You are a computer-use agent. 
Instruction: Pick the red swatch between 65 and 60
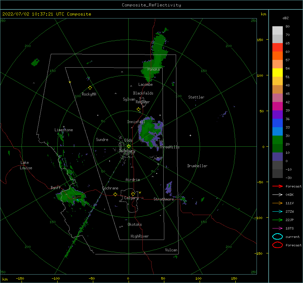pyautogui.click(x=277, y=47)
